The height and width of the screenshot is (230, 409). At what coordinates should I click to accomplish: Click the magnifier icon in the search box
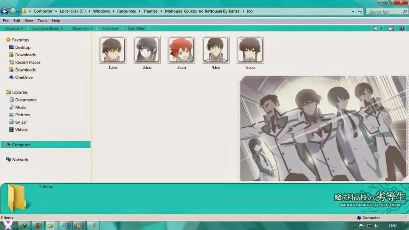point(405,12)
